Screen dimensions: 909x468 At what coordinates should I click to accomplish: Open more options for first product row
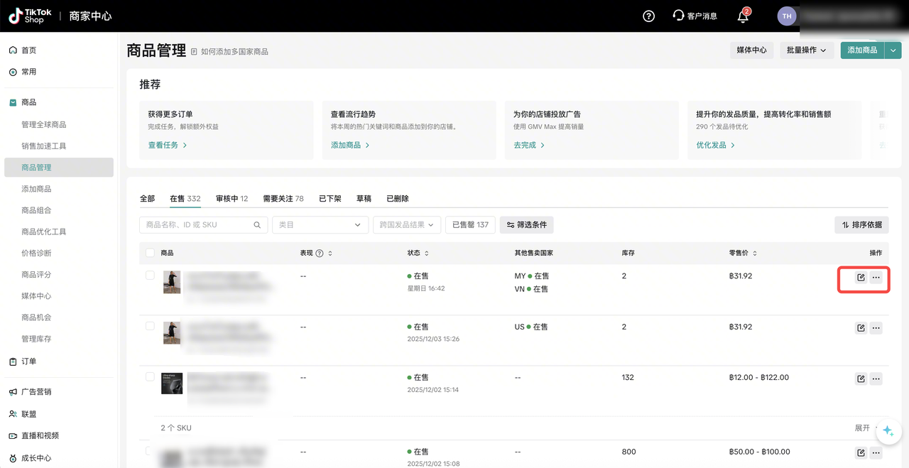pos(876,277)
